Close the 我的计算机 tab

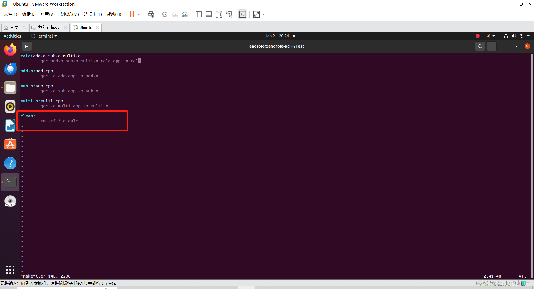tap(65, 27)
